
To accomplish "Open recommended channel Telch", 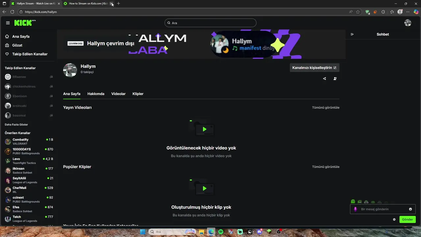I will click(x=29, y=219).
